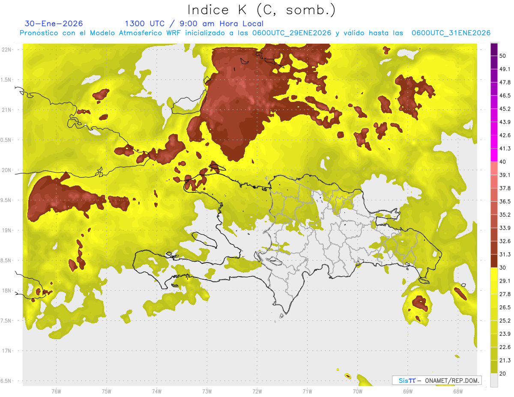The height and width of the screenshot is (397, 514).
Task: Click the colorbar value "35.2"
Action: pos(505,215)
